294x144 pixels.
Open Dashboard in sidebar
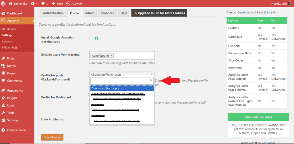pyautogui.click(x=14, y=13)
